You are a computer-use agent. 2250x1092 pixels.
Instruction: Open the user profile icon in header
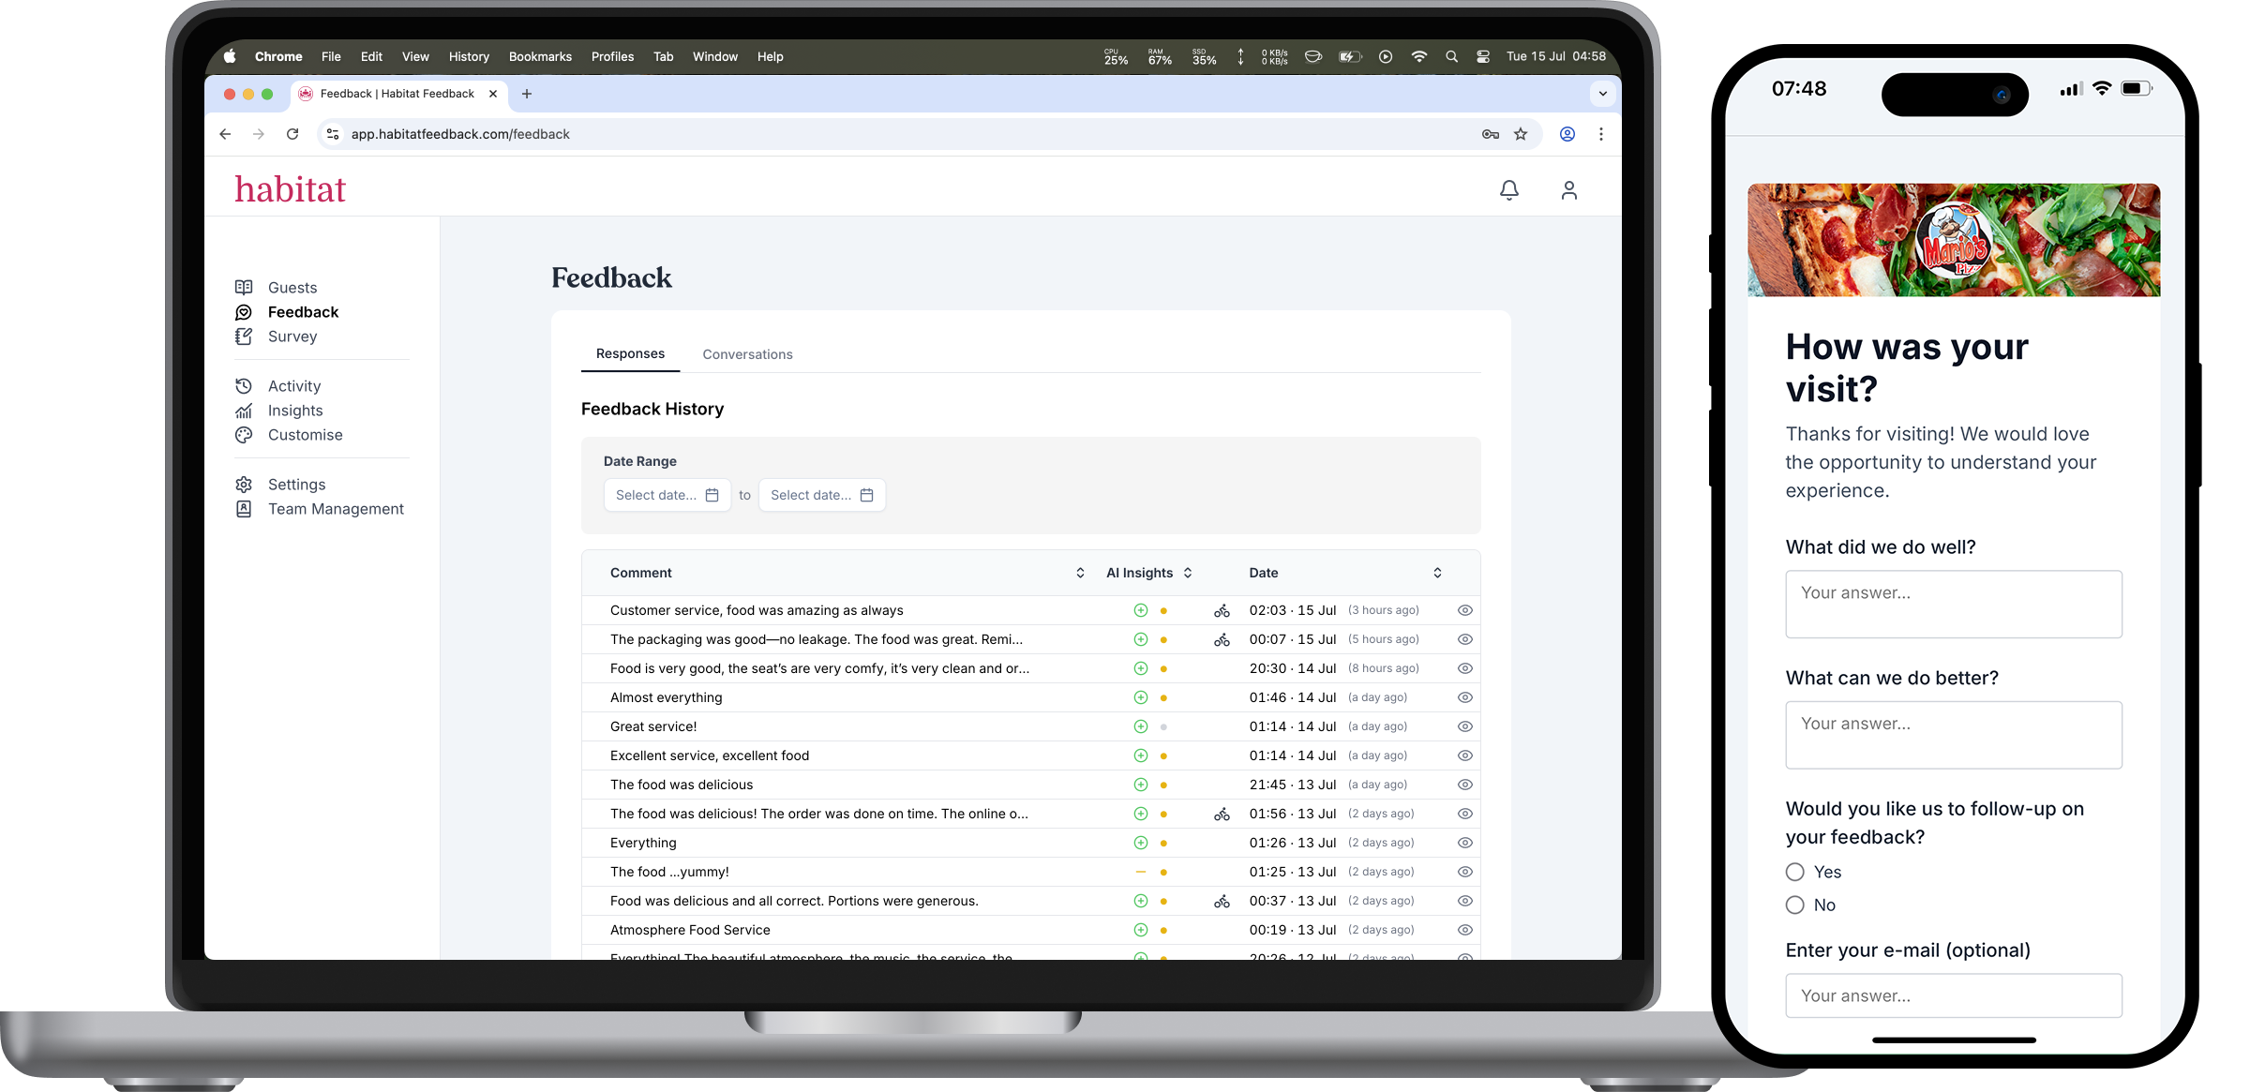coord(1568,190)
